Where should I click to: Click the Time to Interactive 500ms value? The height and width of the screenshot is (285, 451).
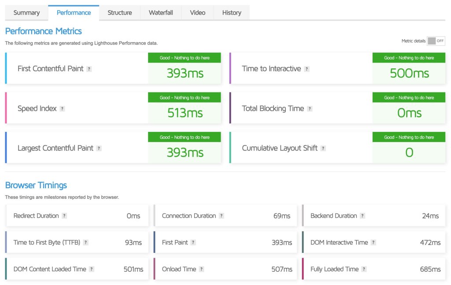[x=409, y=73]
